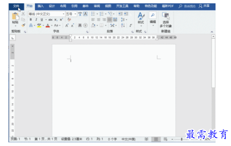Clear all formatting eraser icon
The image size is (231, 146).
tap(69, 20)
